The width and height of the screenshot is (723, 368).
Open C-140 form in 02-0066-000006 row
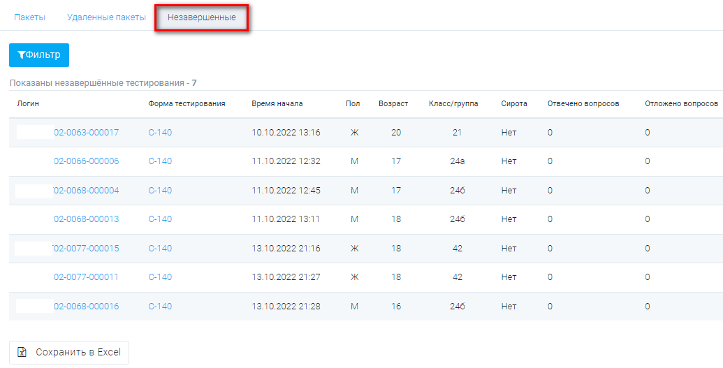(160, 161)
